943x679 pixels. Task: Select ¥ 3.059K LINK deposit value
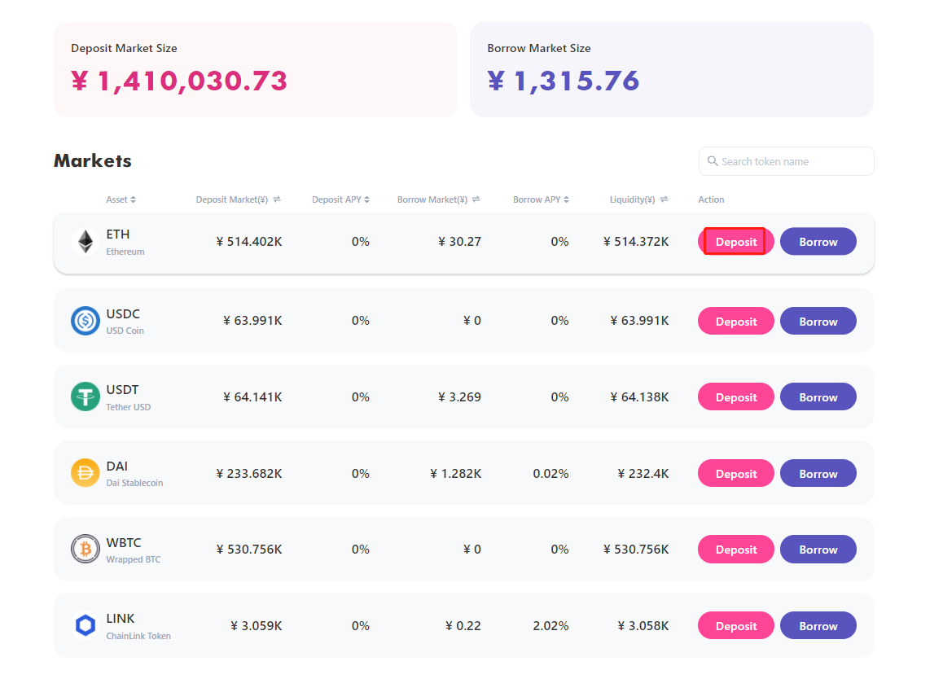pos(257,625)
